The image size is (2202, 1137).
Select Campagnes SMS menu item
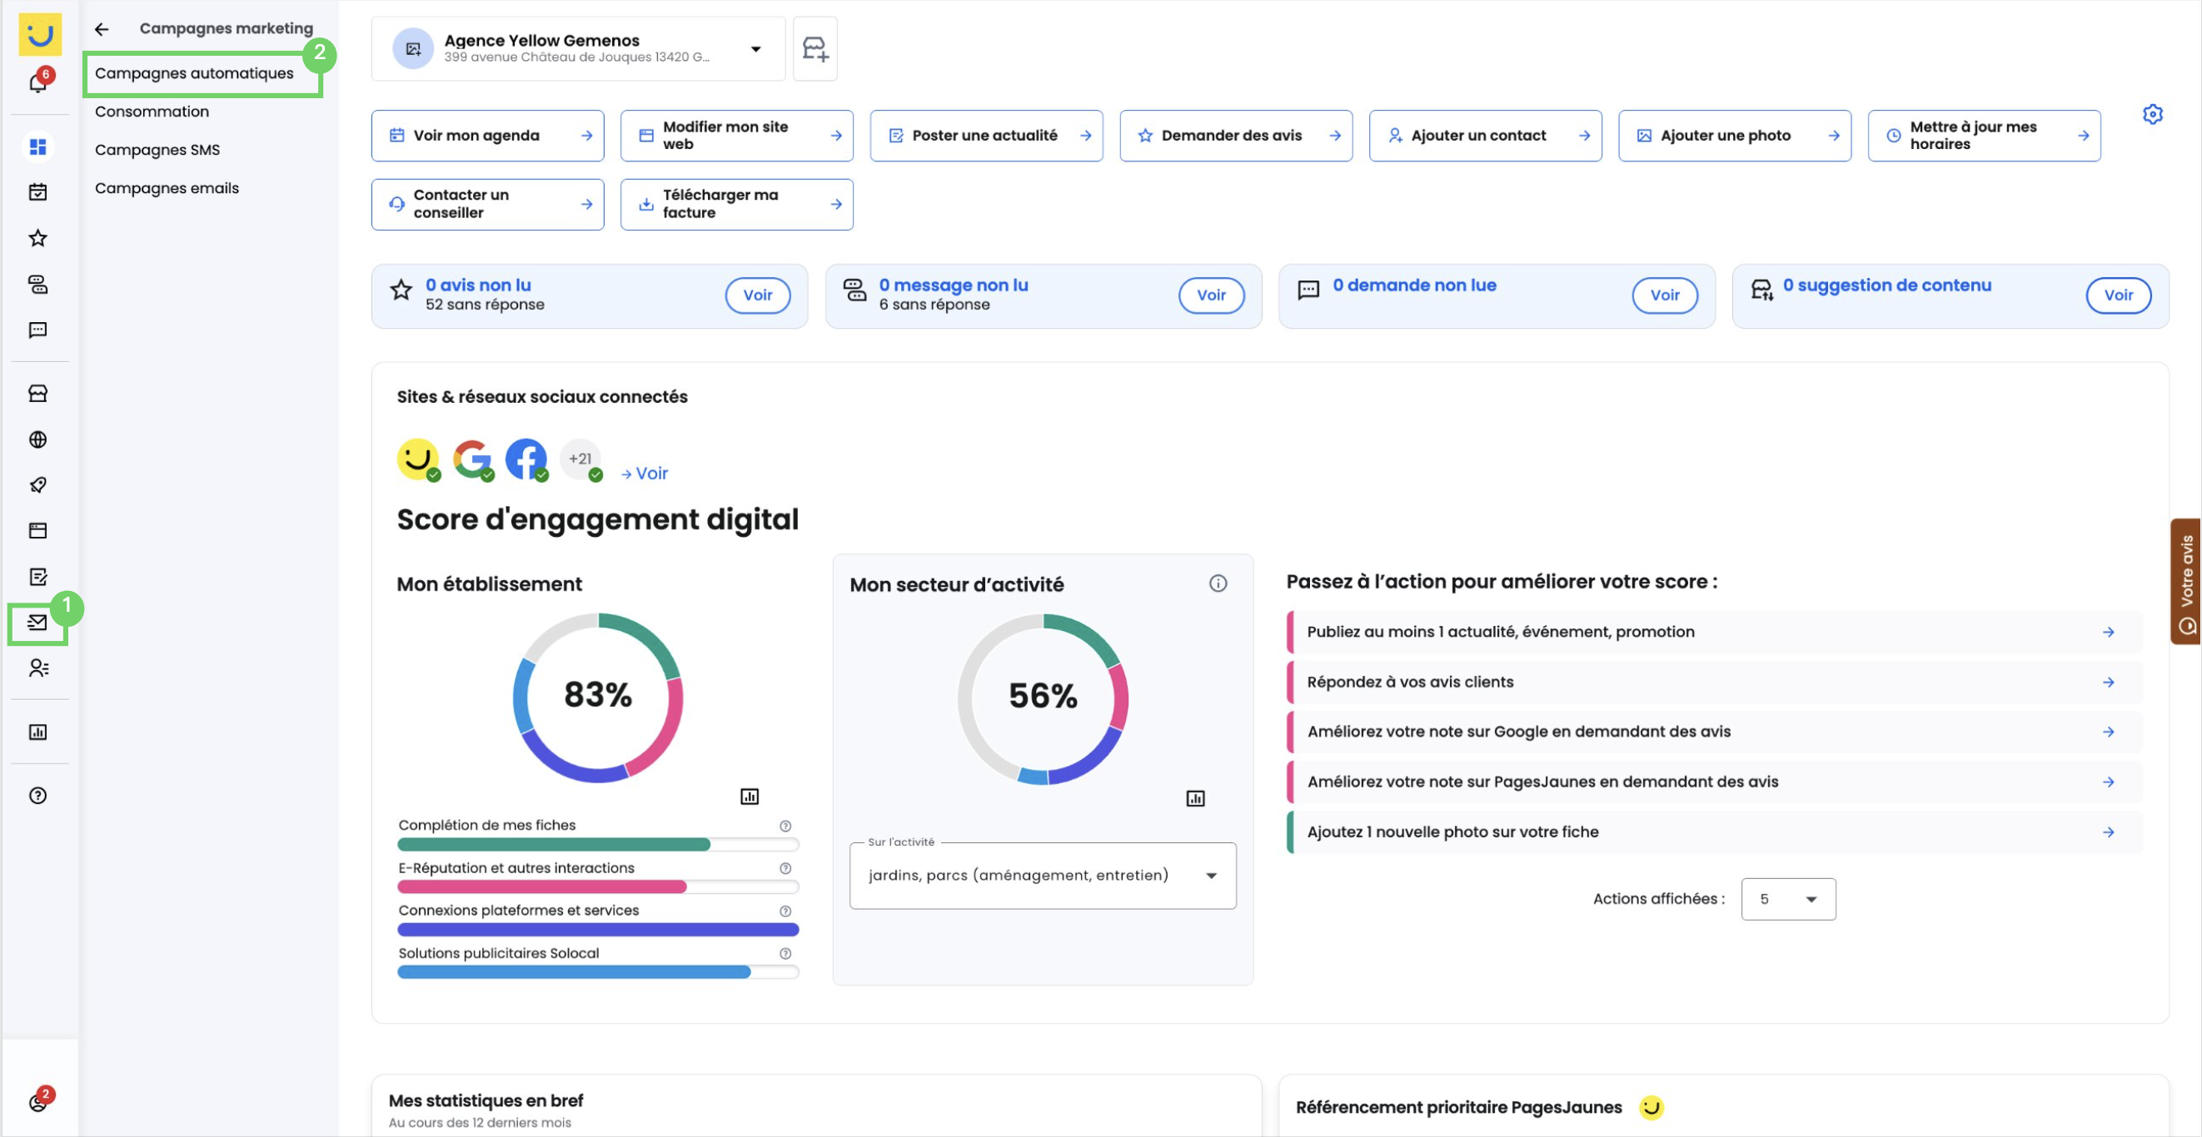[157, 150]
